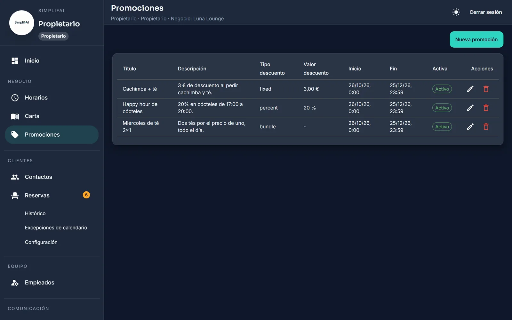The width and height of the screenshot is (512, 320).
Task: Click the Nueva promoción button
Action: click(476, 39)
